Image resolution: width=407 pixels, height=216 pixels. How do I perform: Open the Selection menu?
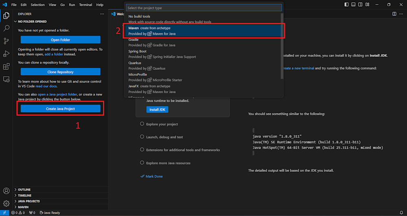click(x=37, y=4)
